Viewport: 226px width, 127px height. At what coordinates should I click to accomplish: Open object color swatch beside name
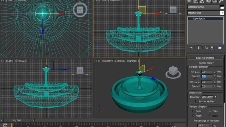tap(222, 7)
